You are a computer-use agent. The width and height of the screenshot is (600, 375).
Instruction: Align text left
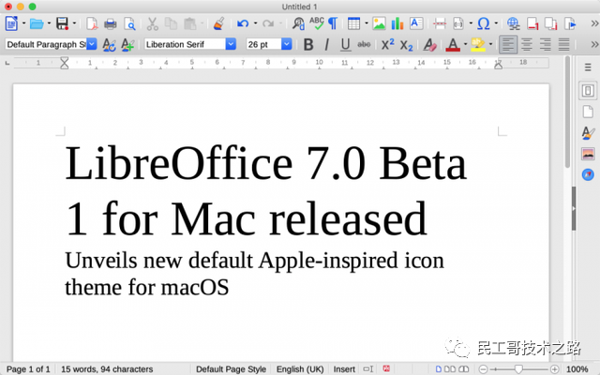[508, 45]
